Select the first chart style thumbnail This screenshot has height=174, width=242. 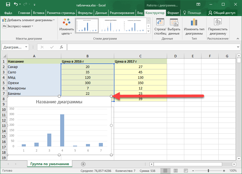pos(86,26)
